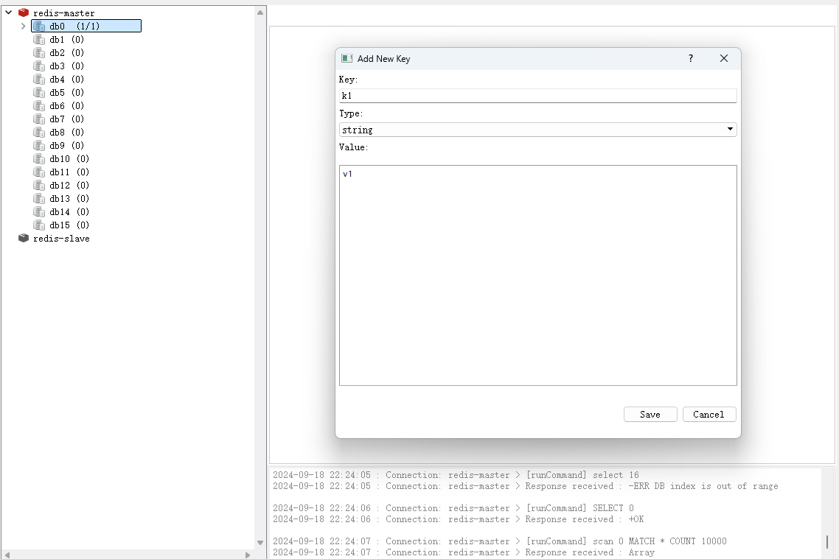Close the Add New Key dialog

coord(724,58)
